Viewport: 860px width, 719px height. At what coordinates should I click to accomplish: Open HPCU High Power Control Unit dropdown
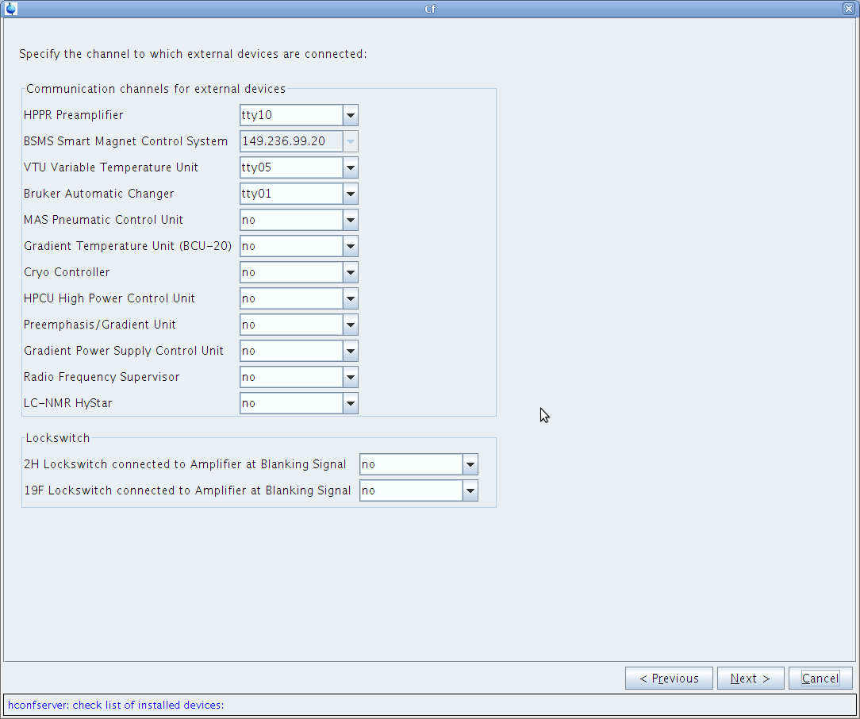351,298
